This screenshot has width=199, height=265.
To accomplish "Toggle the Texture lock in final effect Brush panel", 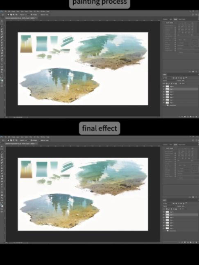I will [x=175, y=157].
